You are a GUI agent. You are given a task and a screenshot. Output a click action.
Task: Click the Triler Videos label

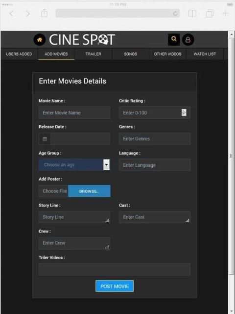52,258
